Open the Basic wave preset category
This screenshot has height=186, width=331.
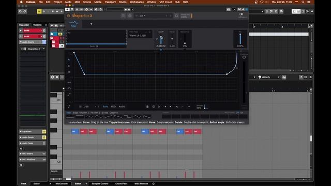pos(69,113)
